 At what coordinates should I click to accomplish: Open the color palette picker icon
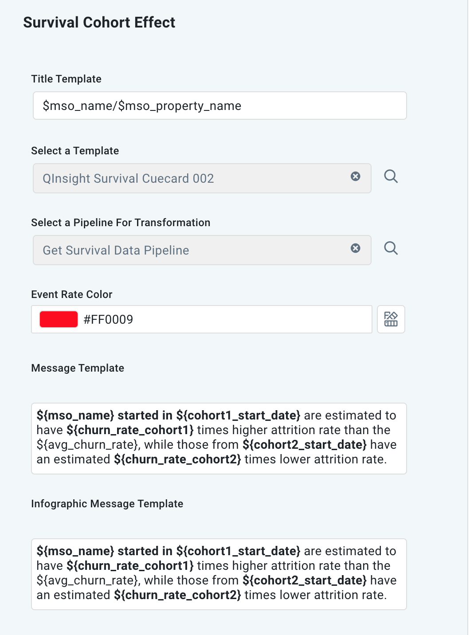391,319
